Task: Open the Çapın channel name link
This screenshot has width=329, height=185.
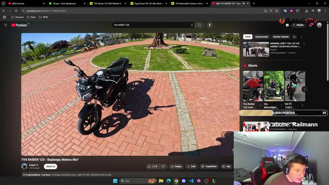Action: click(32, 165)
